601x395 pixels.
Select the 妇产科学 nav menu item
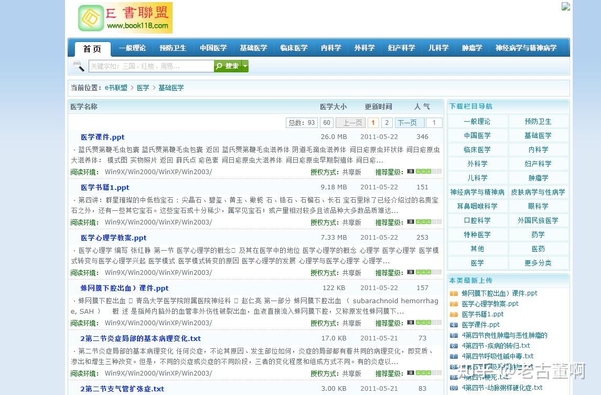tap(401, 48)
